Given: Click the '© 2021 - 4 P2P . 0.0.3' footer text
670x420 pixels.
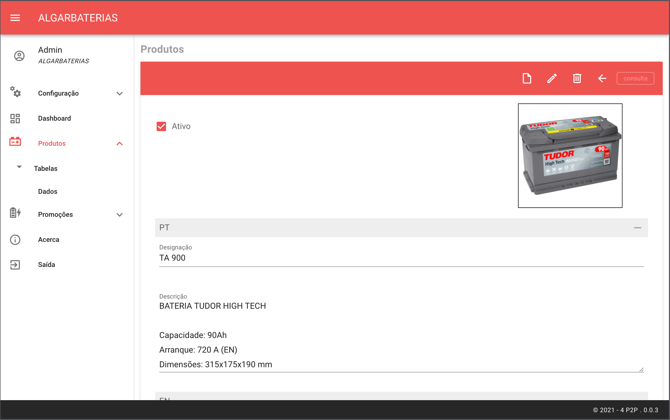Looking at the screenshot, I should click(x=625, y=410).
